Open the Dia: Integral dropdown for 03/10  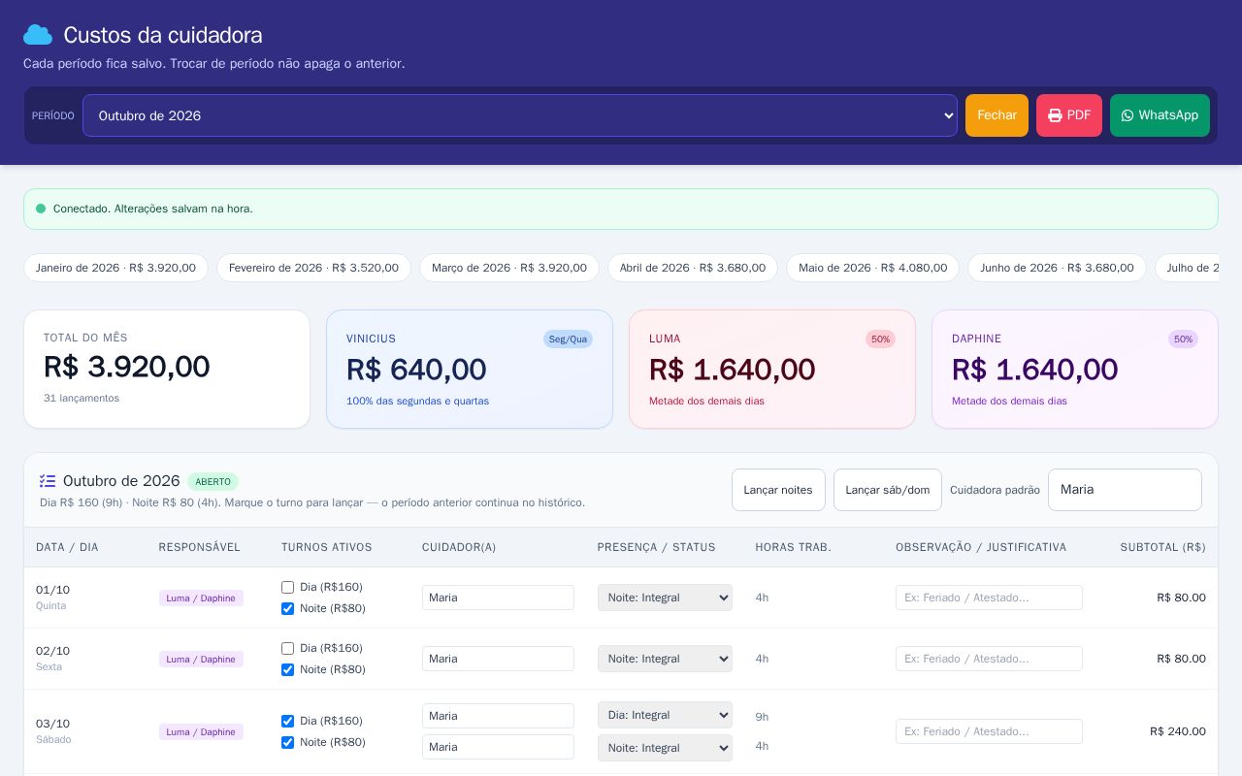point(665,715)
